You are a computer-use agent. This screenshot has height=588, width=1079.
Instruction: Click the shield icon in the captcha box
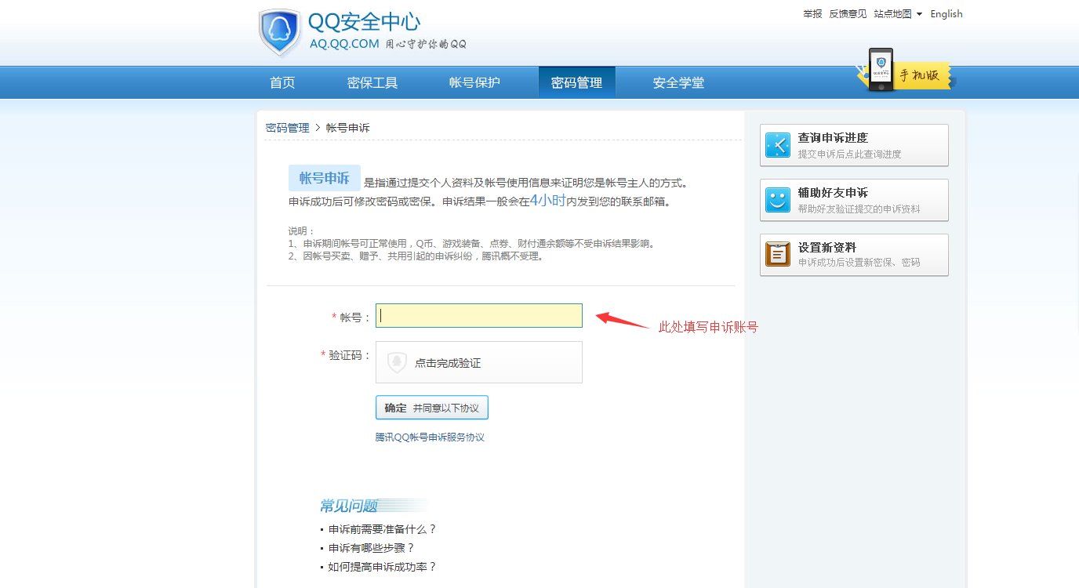(398, 362)
